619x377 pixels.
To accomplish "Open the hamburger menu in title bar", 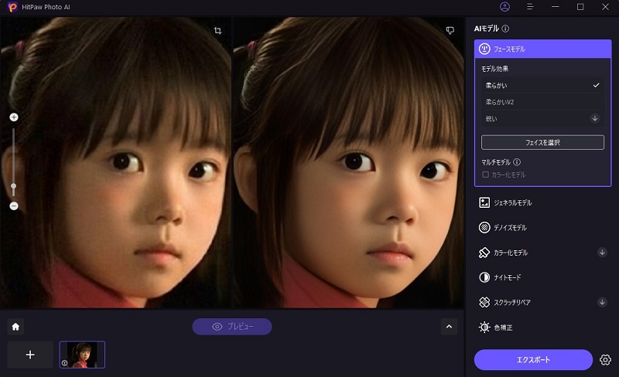I will coord(530,7).
